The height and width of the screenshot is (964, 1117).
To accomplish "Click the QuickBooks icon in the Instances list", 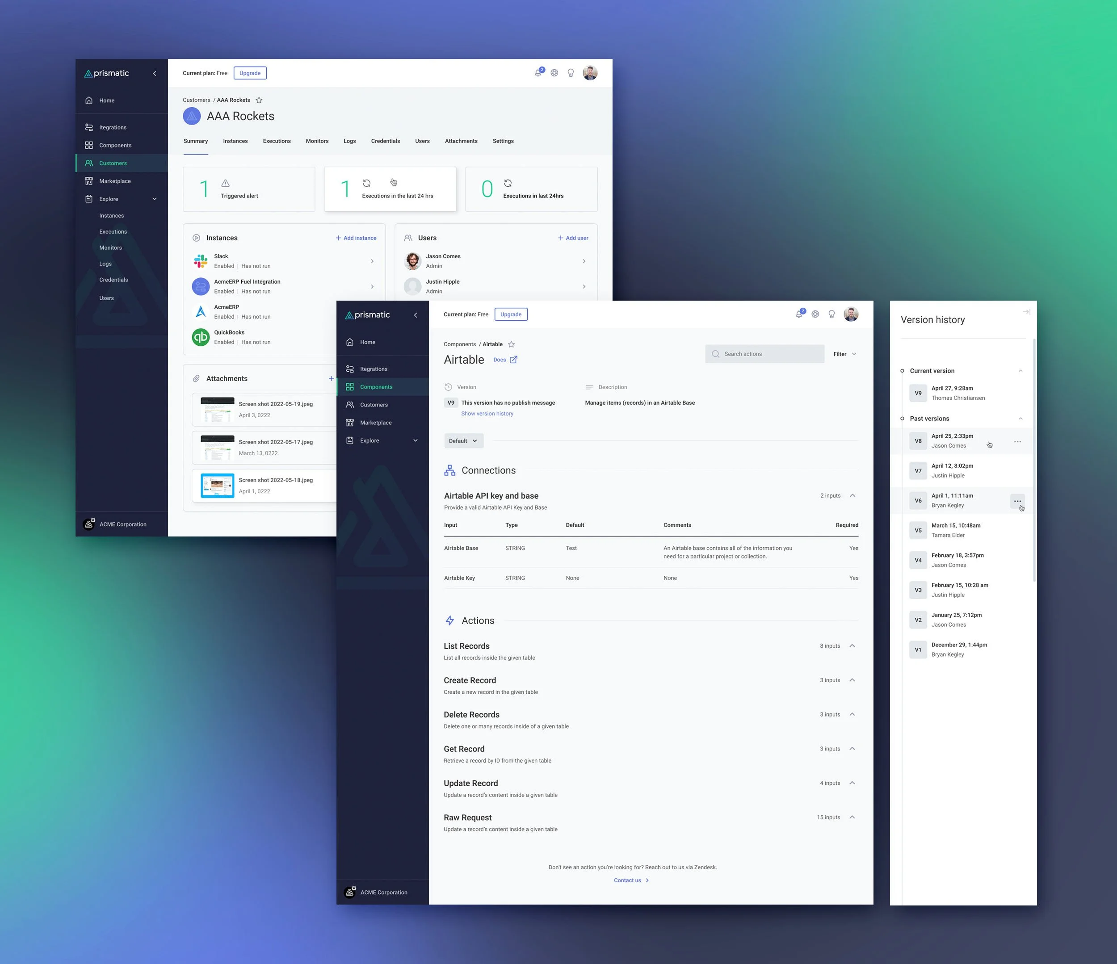I will pyautogui.click(x=200, y=337).
